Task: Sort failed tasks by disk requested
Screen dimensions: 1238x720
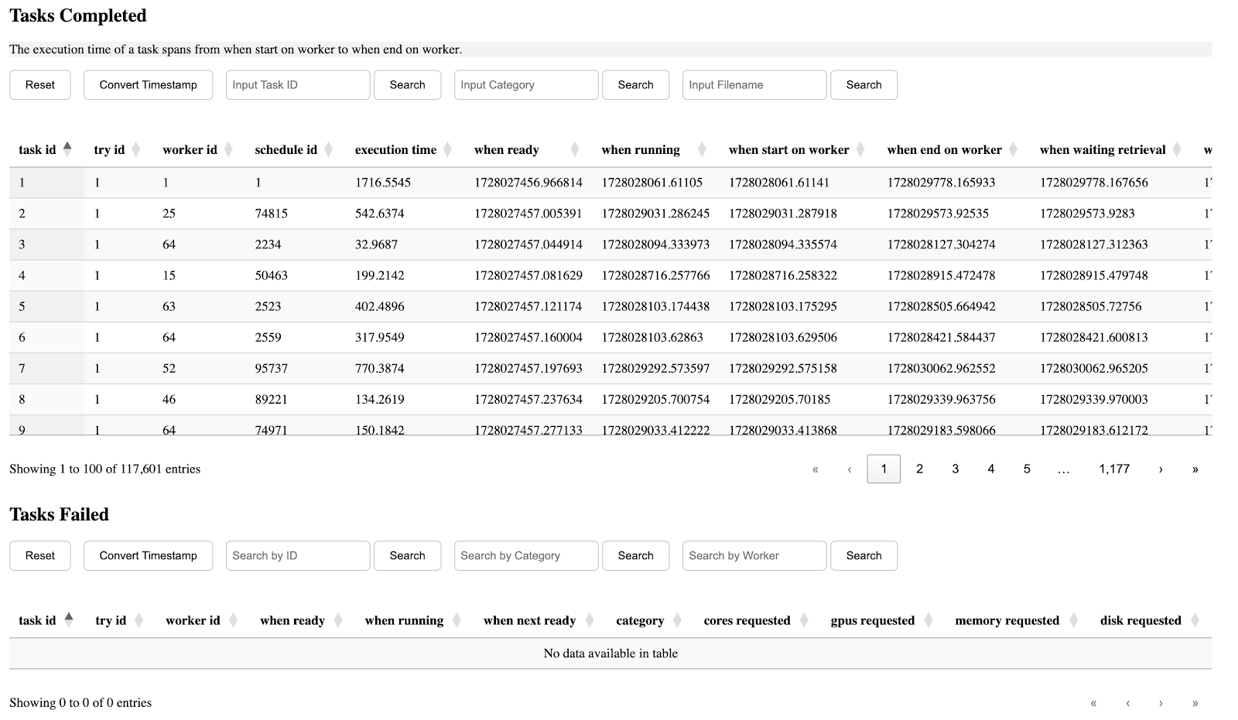Action: 1141,620
